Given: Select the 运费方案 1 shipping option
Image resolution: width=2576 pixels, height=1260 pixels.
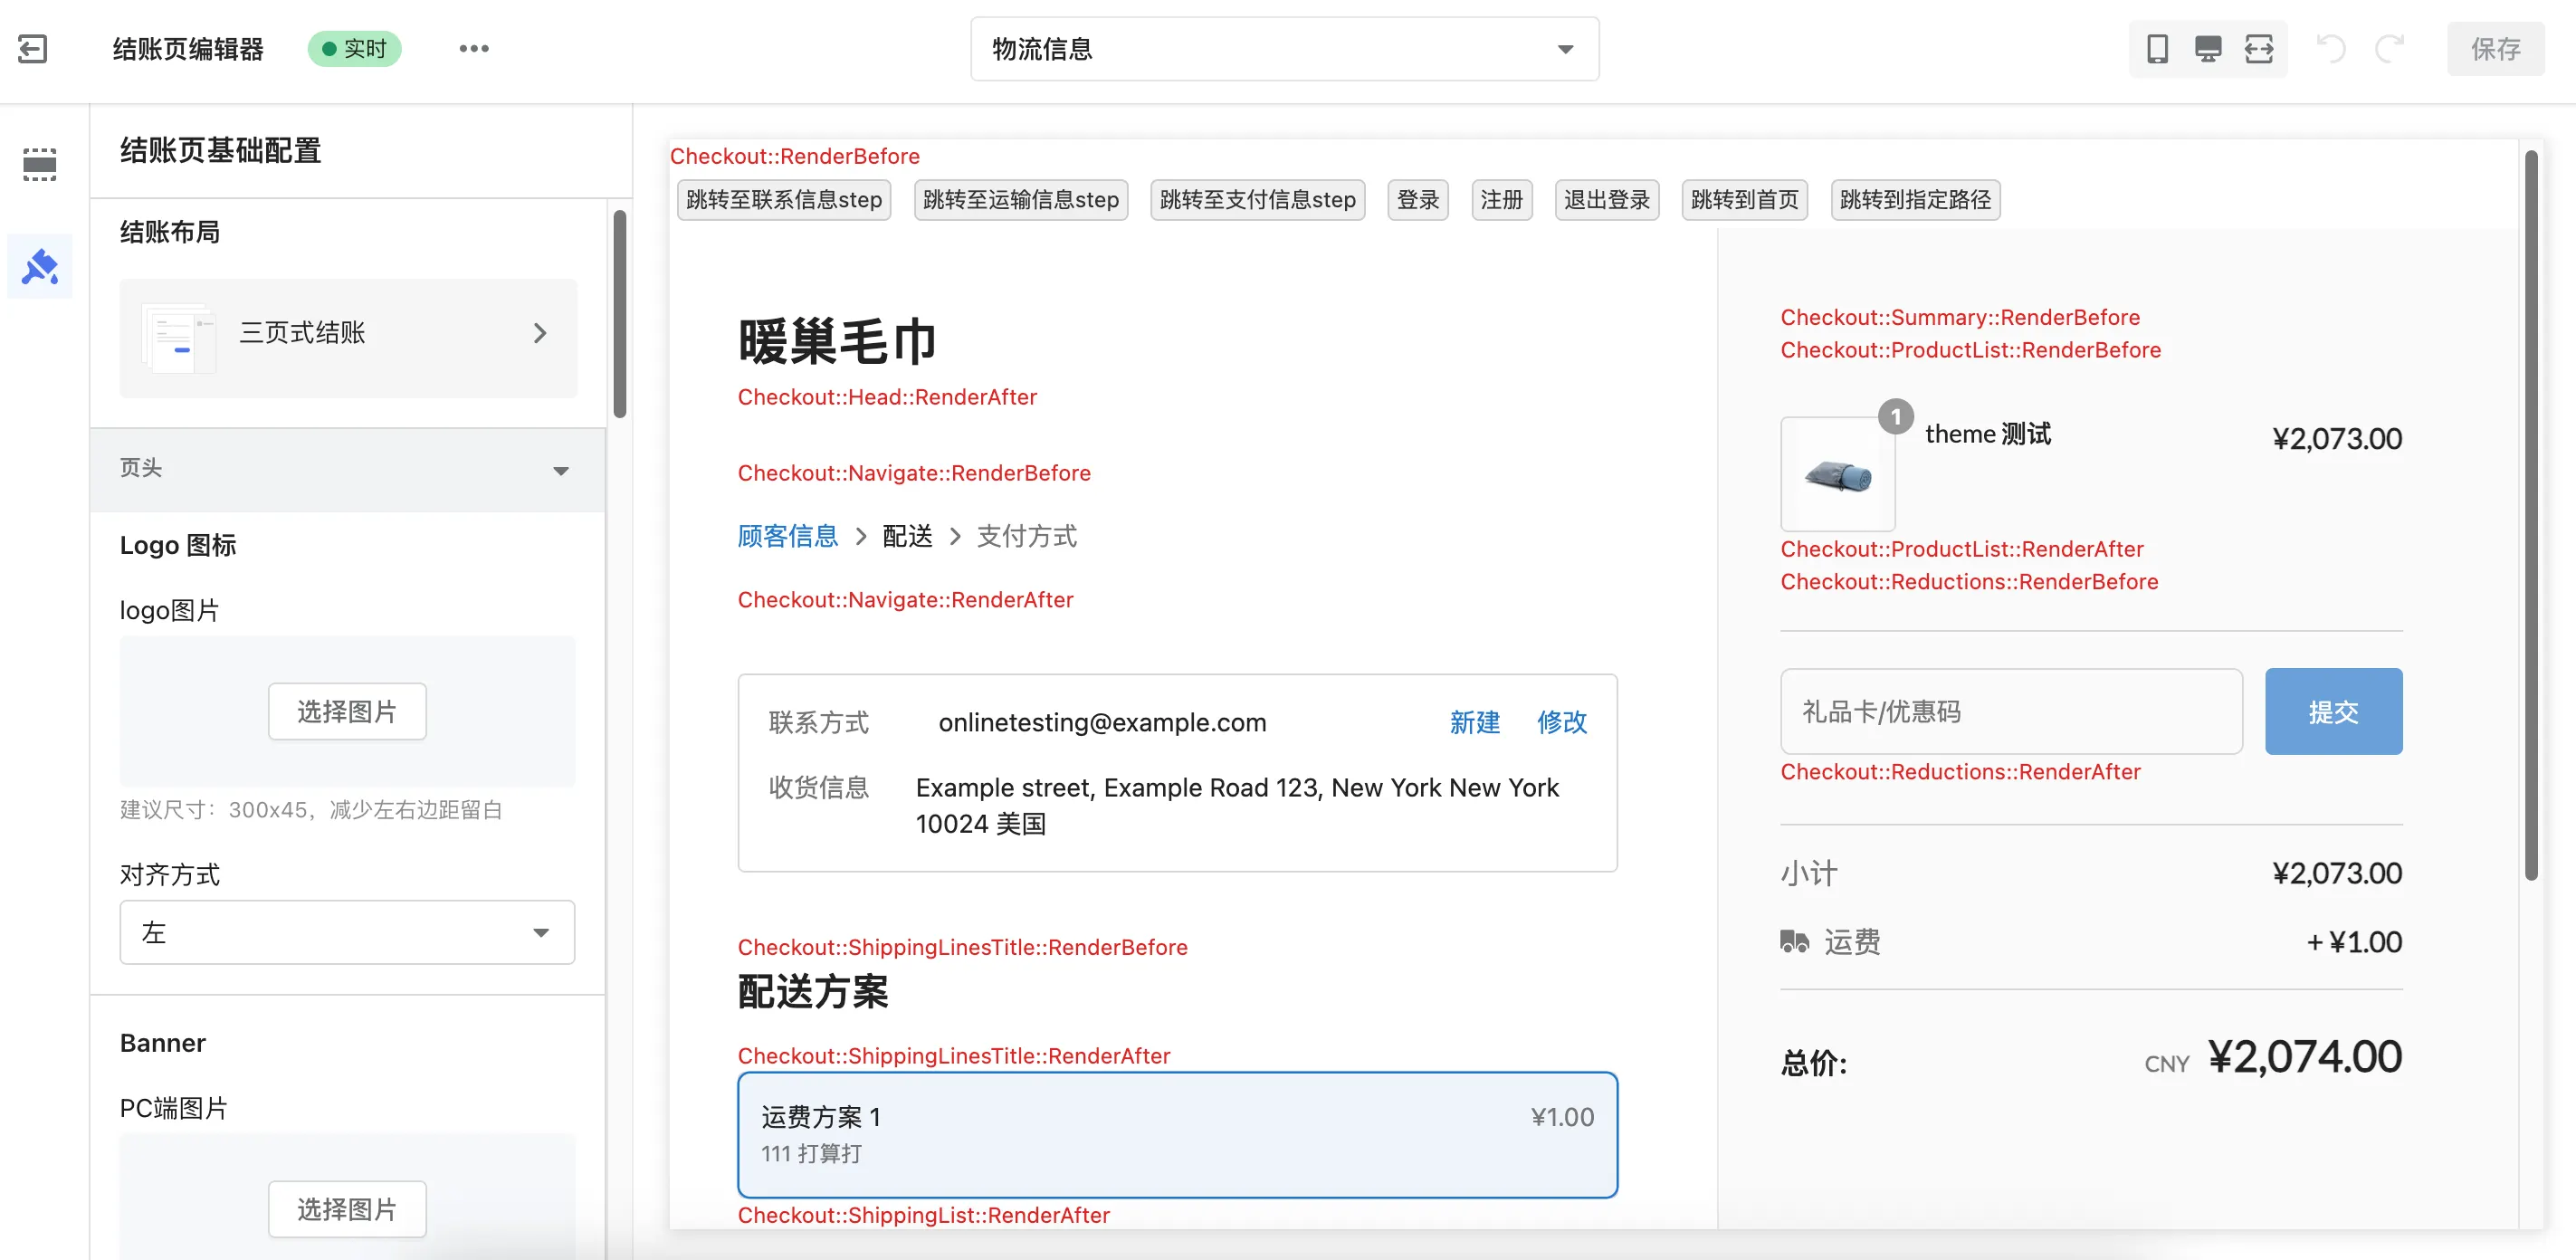Looking at the screenshot, I should (x=1177, y=1135).
